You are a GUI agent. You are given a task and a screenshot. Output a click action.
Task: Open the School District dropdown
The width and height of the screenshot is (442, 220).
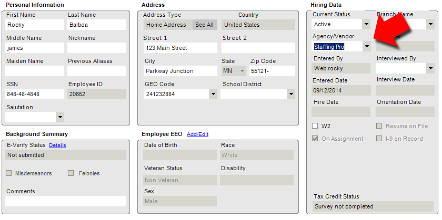pos(291,94)
